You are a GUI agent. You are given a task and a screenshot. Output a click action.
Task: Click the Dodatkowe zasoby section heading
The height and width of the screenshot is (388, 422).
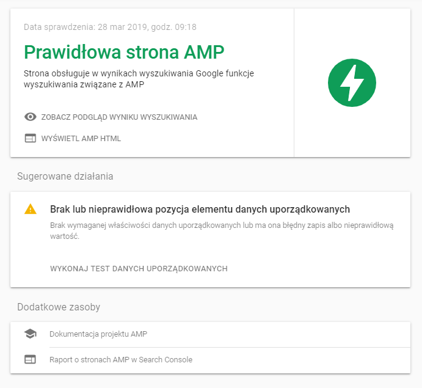tap(59, 307)
